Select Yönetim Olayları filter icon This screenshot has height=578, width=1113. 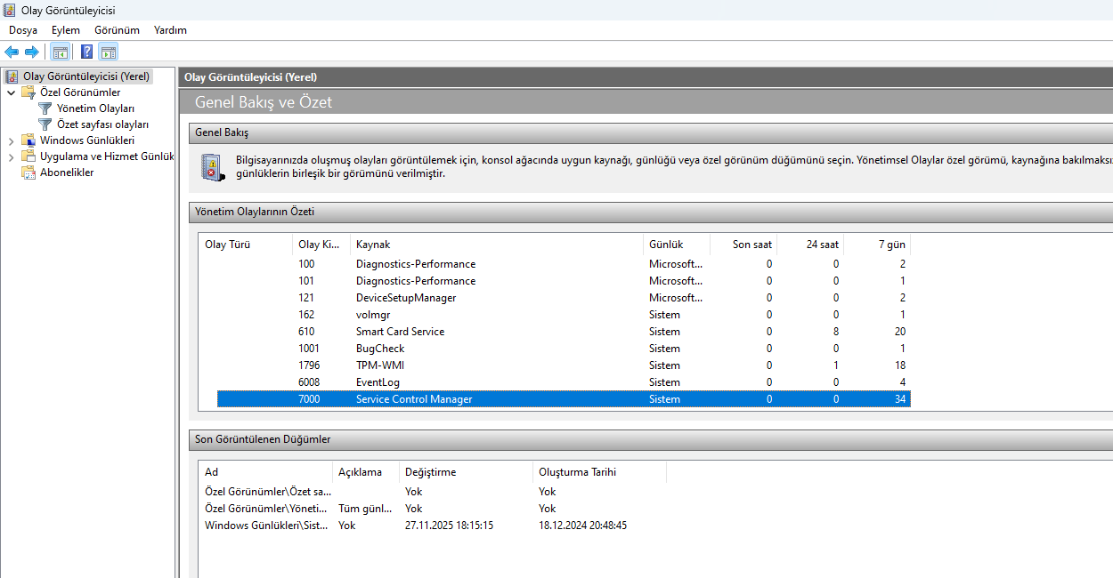pyautogui.click(x=45, y=108)
